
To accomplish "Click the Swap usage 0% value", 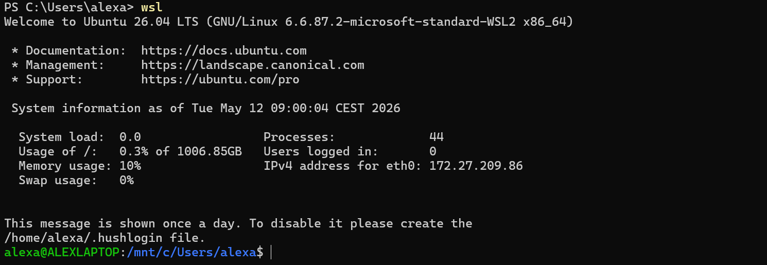I will point(127,181).
